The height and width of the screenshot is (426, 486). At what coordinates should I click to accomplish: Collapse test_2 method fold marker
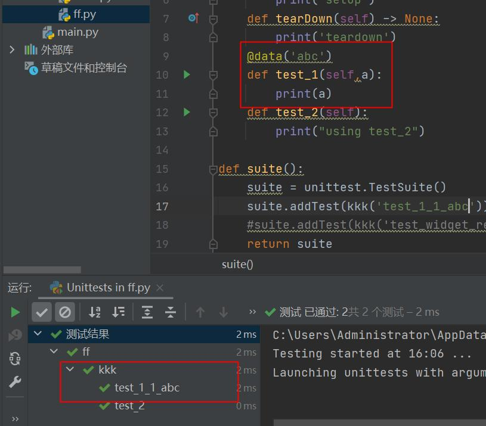[213, 113]
